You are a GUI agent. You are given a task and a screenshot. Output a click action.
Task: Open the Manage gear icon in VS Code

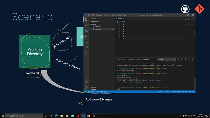click(86, 88)
